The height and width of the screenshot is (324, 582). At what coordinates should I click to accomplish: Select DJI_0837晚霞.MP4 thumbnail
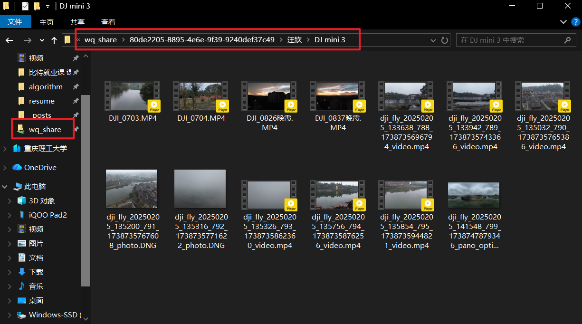click(x=337, y=96)
